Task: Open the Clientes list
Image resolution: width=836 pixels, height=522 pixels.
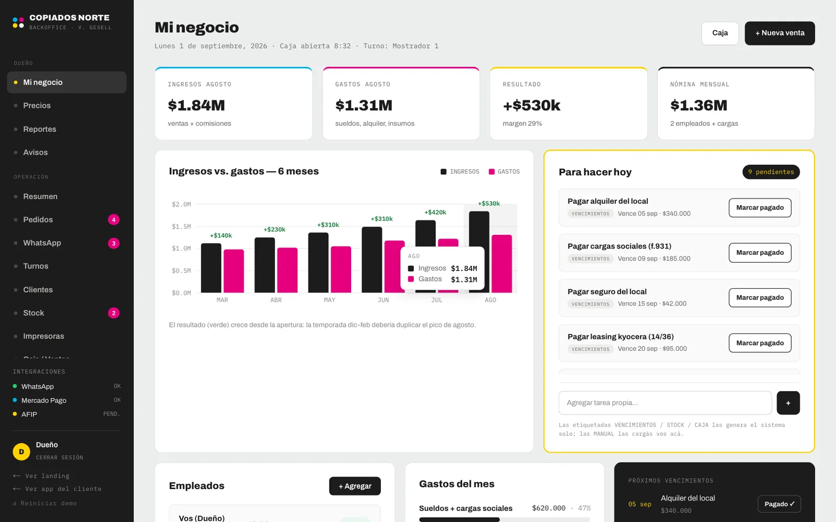Action: (67, 290)
